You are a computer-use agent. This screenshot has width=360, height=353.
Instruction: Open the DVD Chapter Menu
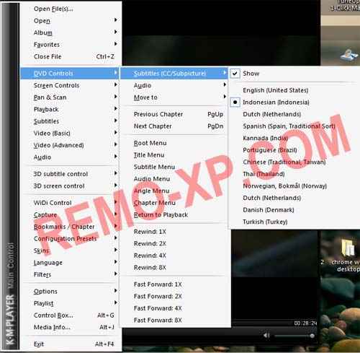coord(174,203)
